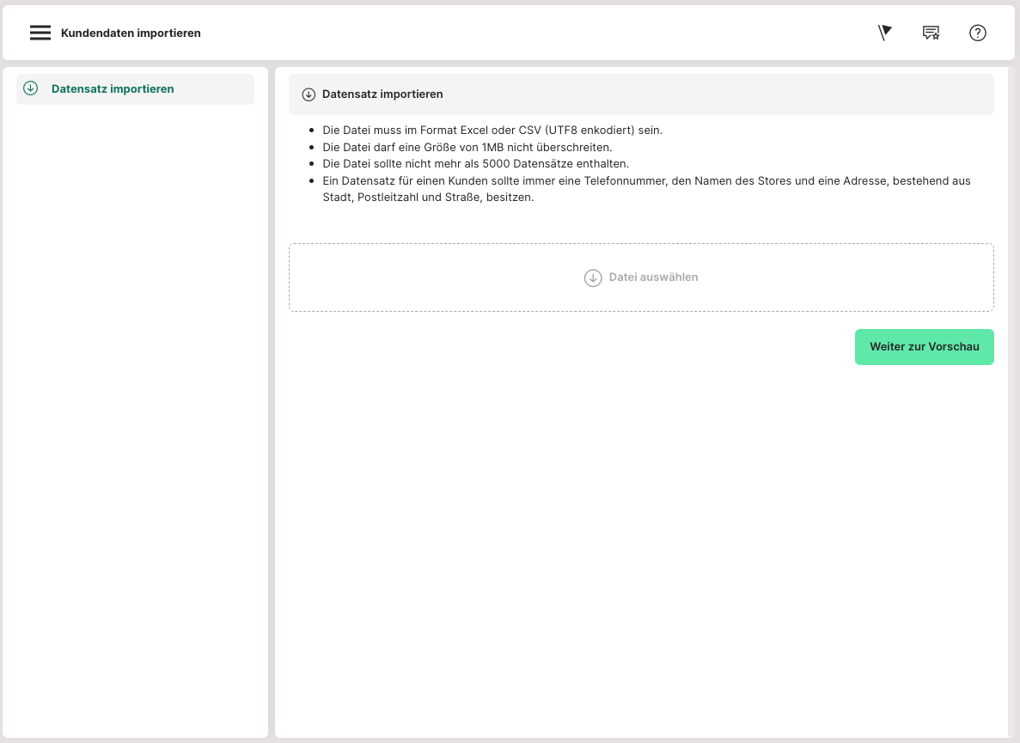Click arrow icon in gray section header
Image resolution: width=1020 pixels, height=743 pixels.
(x=308, y=94)
